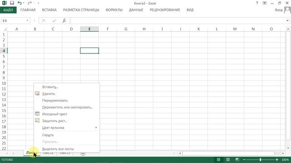
Task: Choose Переместить или скопировать... menu entry
Action: coord(67,107)
